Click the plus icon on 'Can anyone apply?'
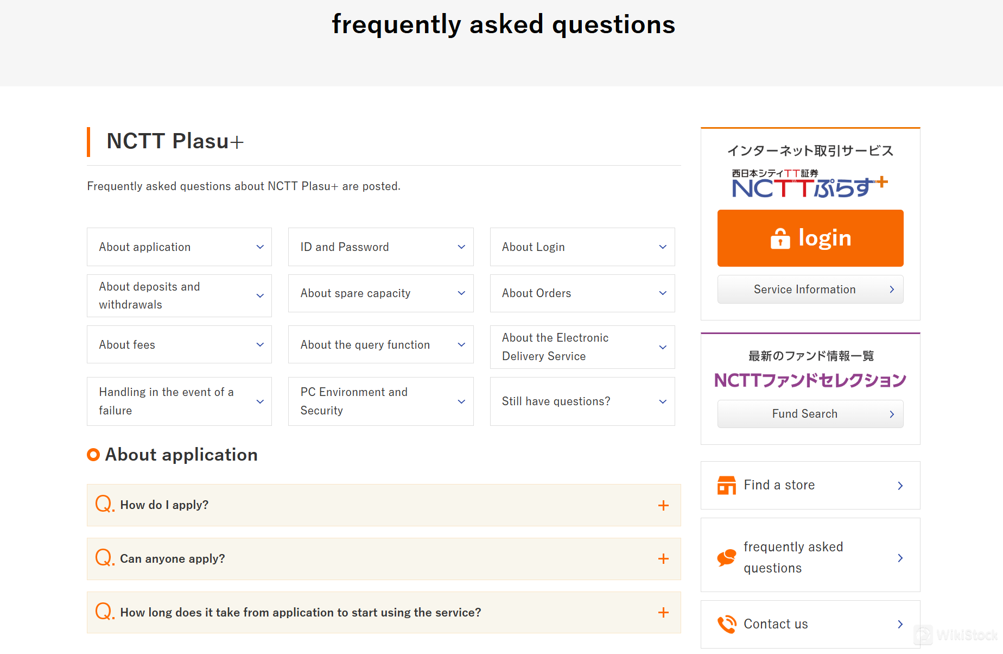The width and height of the screenshot is (1003, 654). tap(663, 559)
